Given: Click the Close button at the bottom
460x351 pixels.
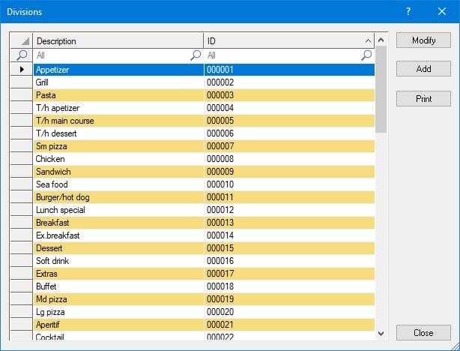Looking at the screenshot, I should tap(423, 332).
